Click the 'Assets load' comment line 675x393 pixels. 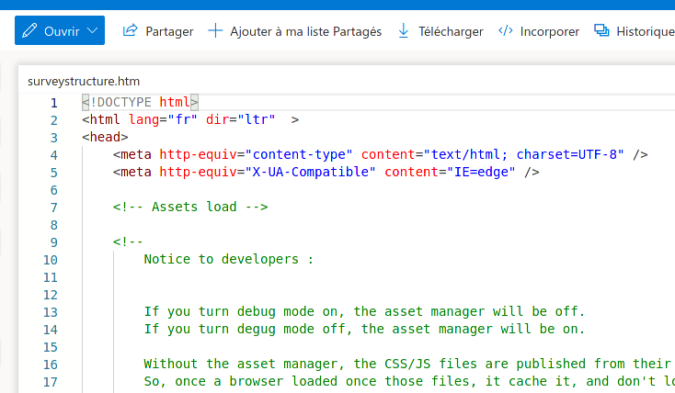[190, 208]
